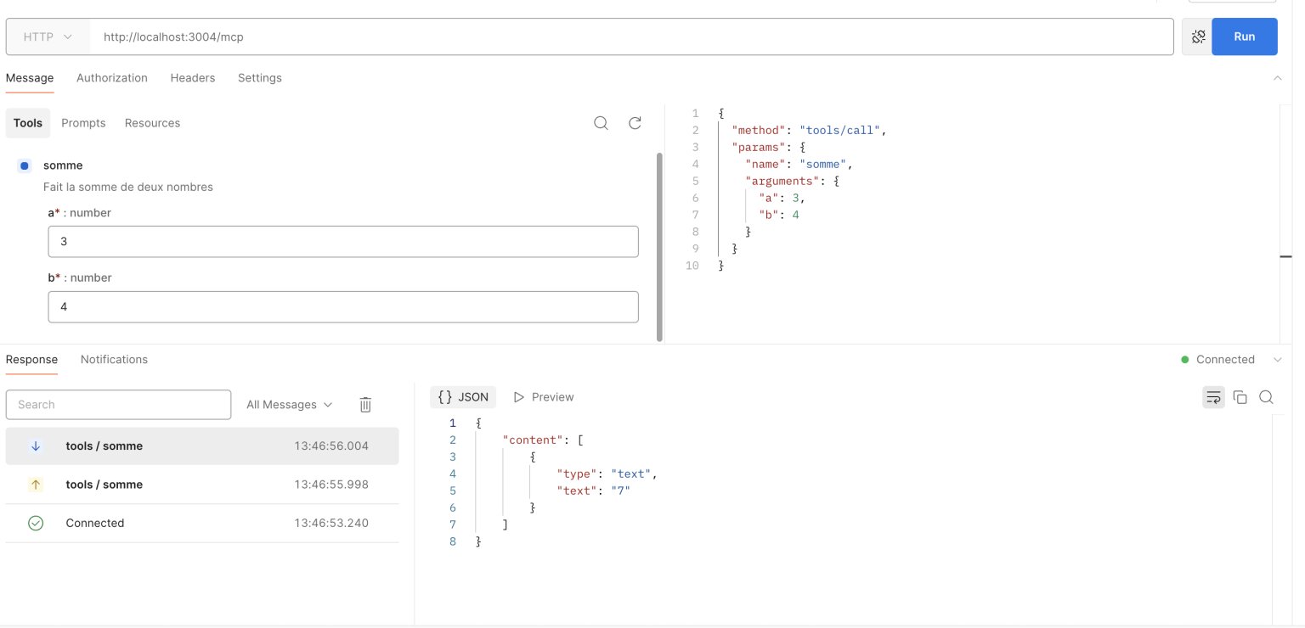Open the All Messages filter dropdown
This screenshot has height=628, width=1305.
(x=289, y=405)
